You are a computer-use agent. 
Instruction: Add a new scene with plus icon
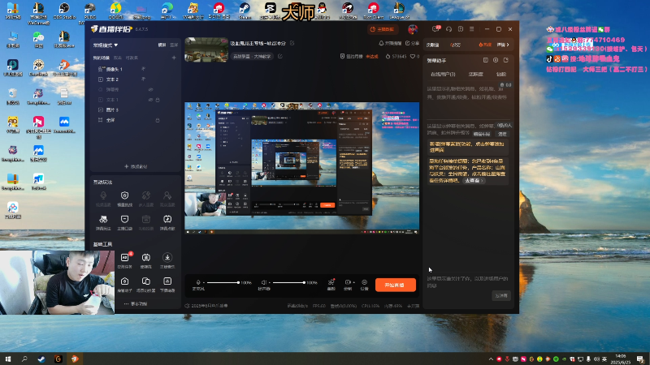[174, 58]
